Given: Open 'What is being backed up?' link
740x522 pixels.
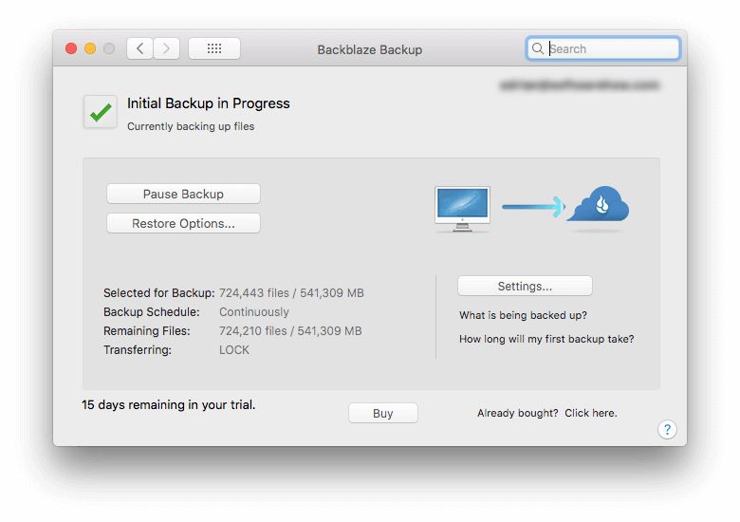Looking at the screenshot, I should [523, 315].
